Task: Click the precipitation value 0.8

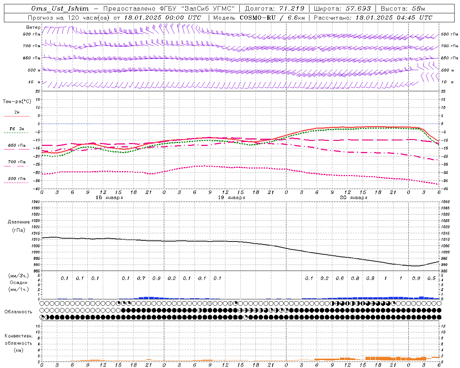Action: pos(355,279)
